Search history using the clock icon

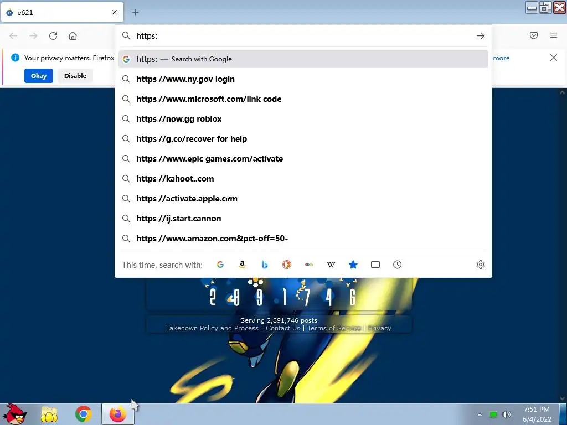[x=398, y=265]
